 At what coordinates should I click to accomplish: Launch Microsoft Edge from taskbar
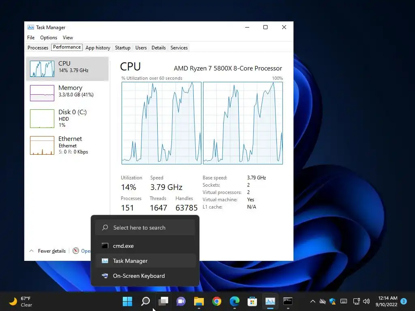click(x=235, y=301)
